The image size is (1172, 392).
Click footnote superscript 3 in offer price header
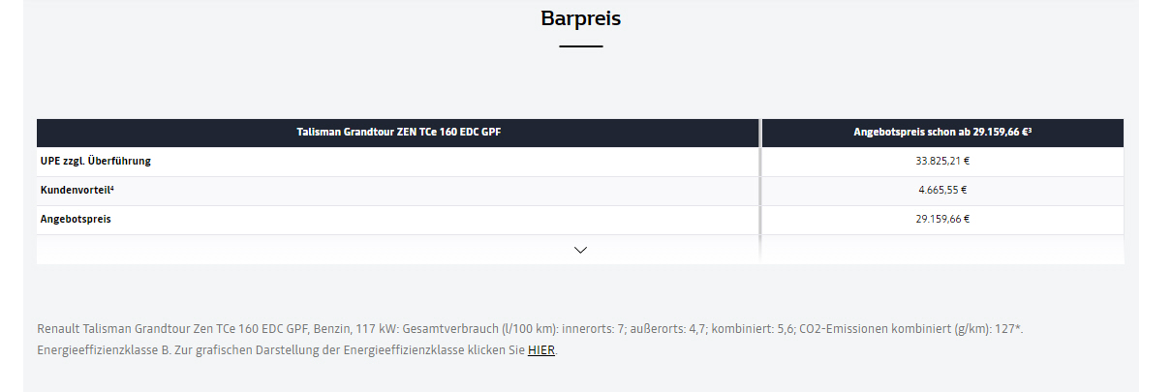[x=1029, y=130]
